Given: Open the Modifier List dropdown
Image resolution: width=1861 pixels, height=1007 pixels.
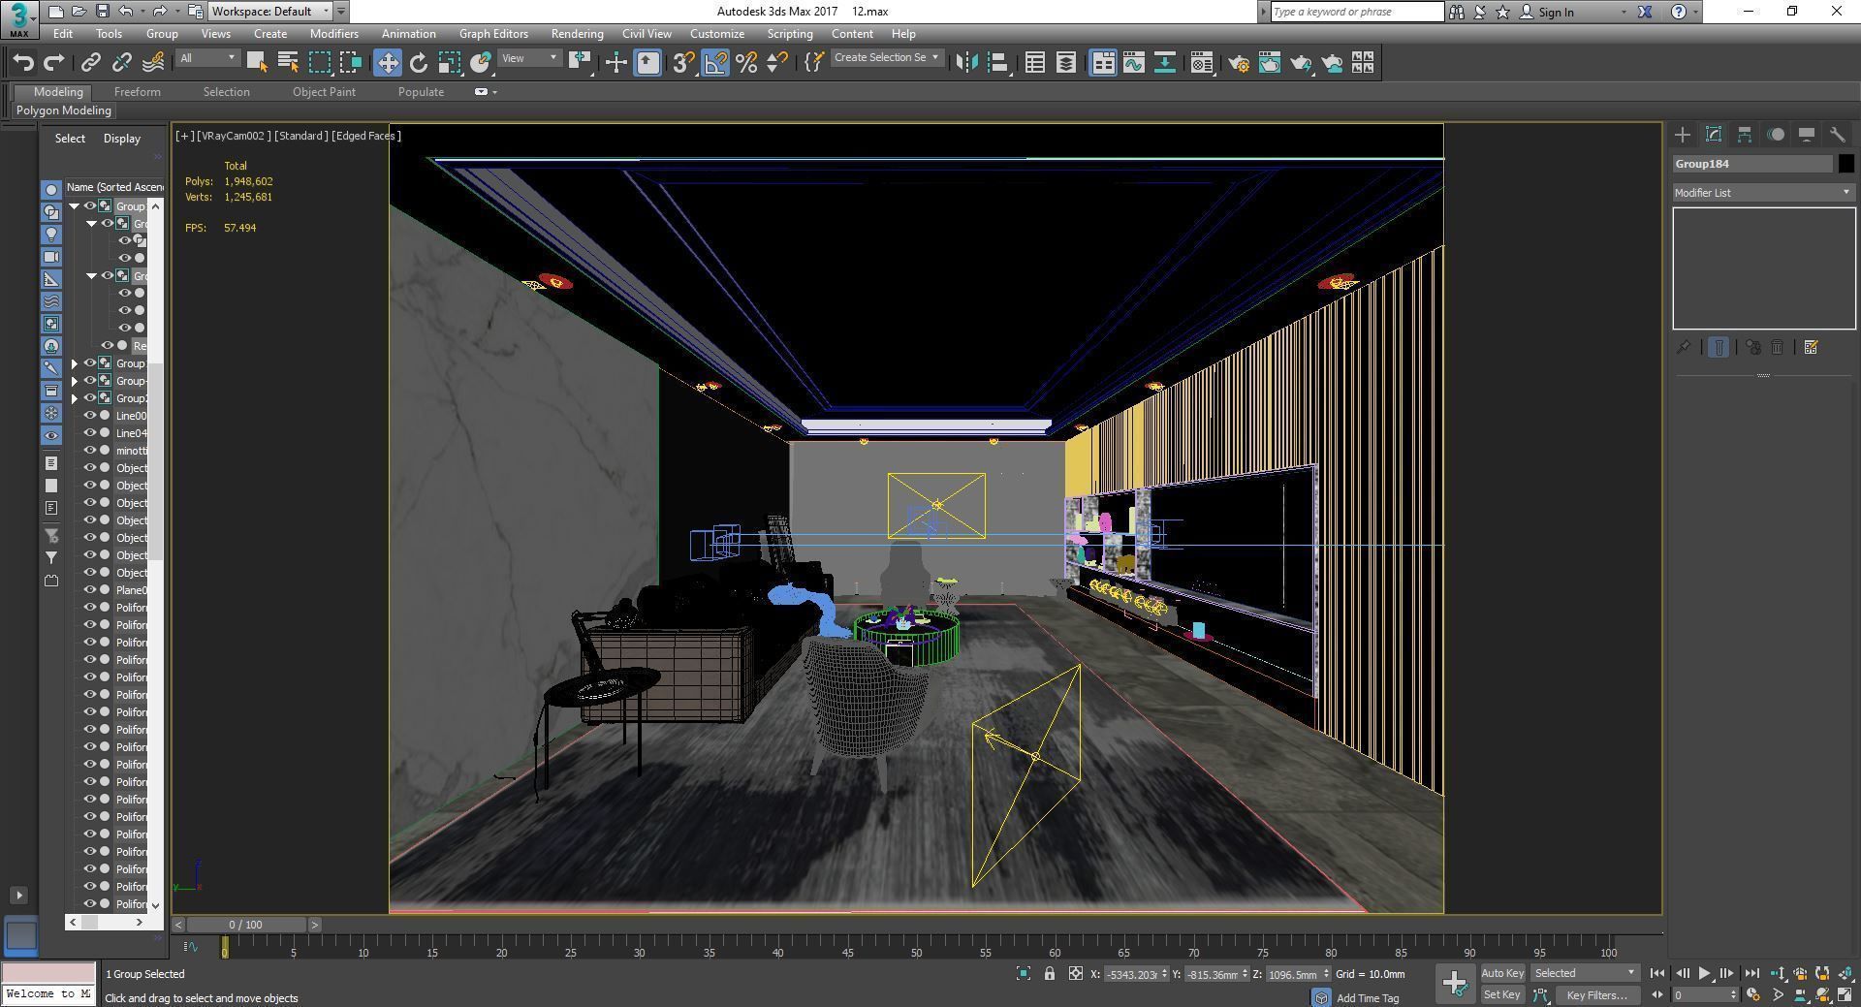Looking at the screenshot, I should coord(1763,193).
